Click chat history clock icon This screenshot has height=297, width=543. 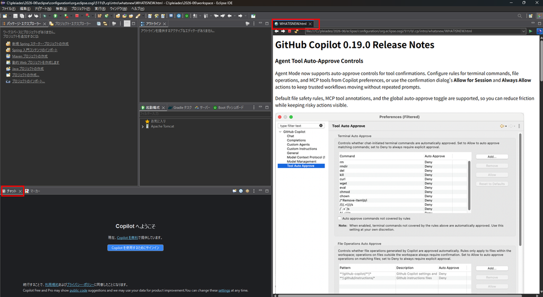pos(241,191)
